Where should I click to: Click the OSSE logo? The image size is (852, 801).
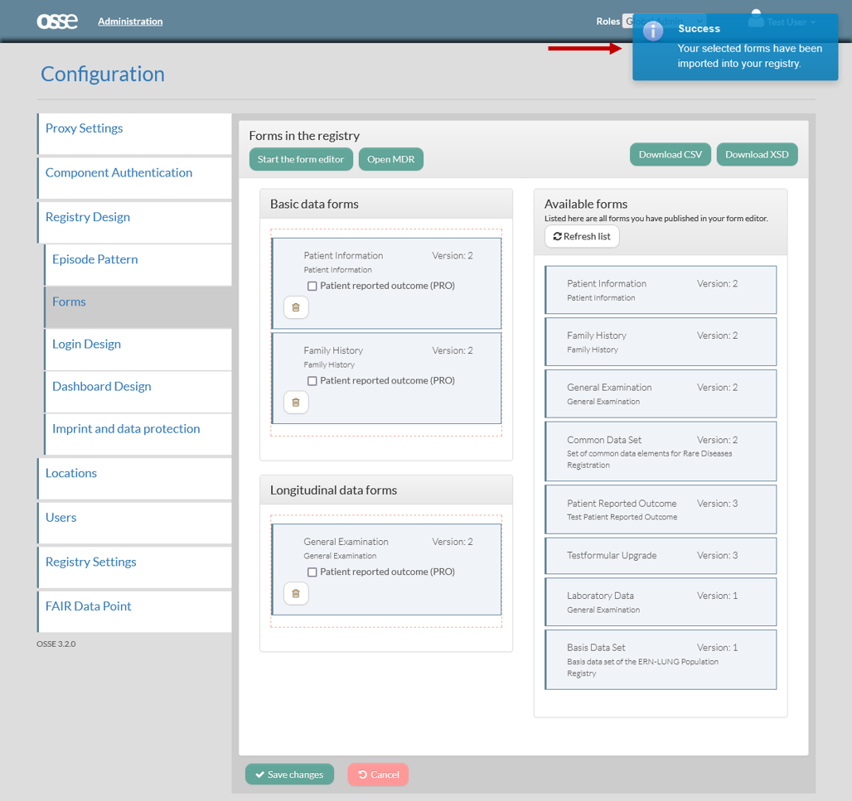click(x=57, y=22)
